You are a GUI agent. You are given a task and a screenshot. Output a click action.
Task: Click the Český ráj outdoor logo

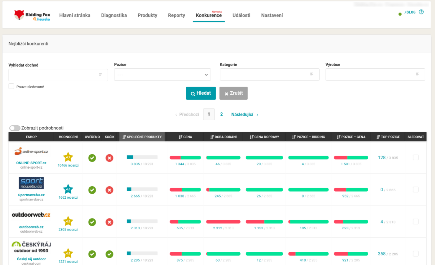[x=31, y=247]
